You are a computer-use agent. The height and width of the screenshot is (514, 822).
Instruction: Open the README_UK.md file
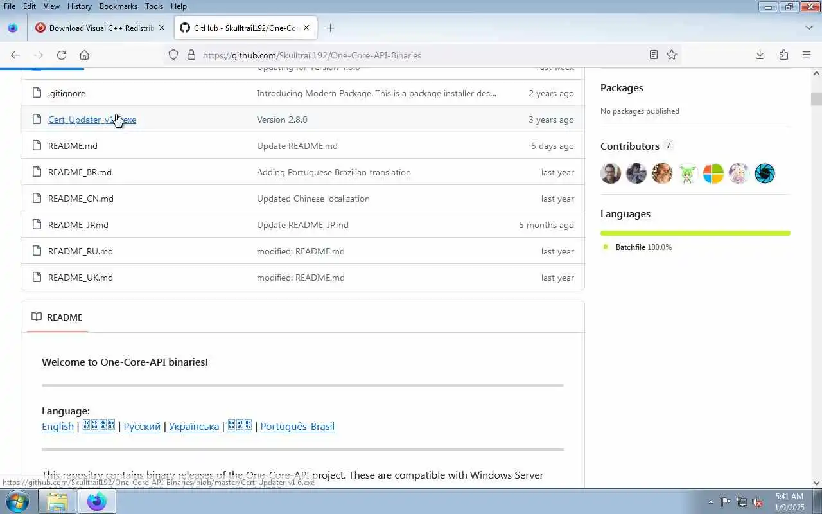[x=80, y=278]
